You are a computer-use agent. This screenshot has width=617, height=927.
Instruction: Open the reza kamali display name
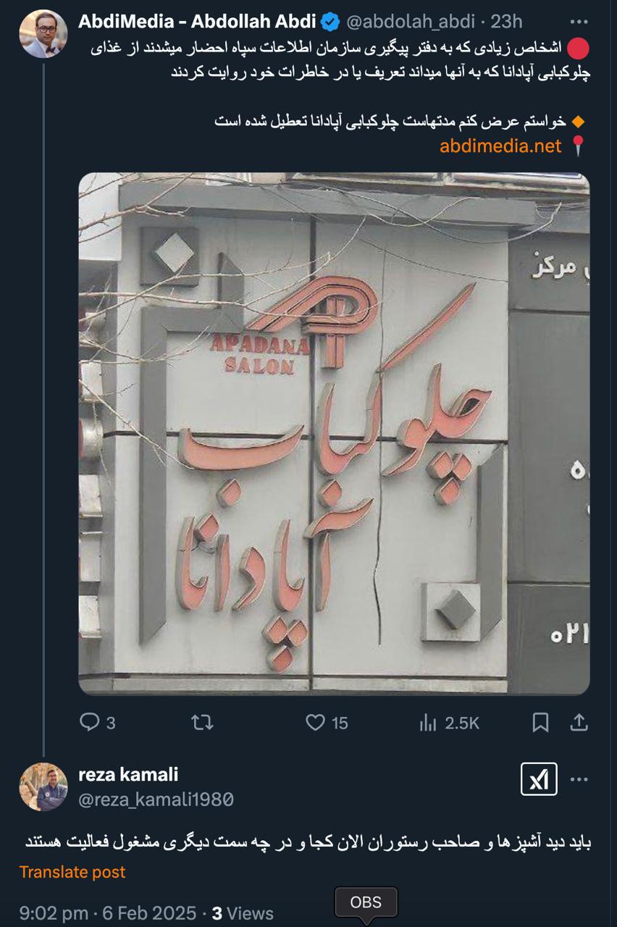tap(128, 774)
